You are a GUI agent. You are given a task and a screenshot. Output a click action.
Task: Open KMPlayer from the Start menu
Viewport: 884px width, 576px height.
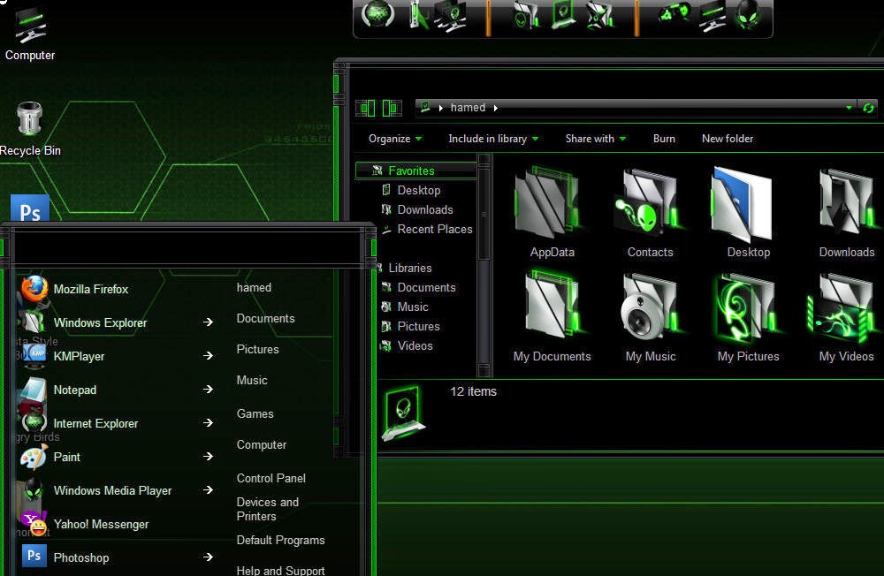click(79, 356)
